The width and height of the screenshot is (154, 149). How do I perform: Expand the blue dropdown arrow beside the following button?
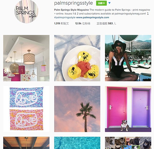pos(109,3)
